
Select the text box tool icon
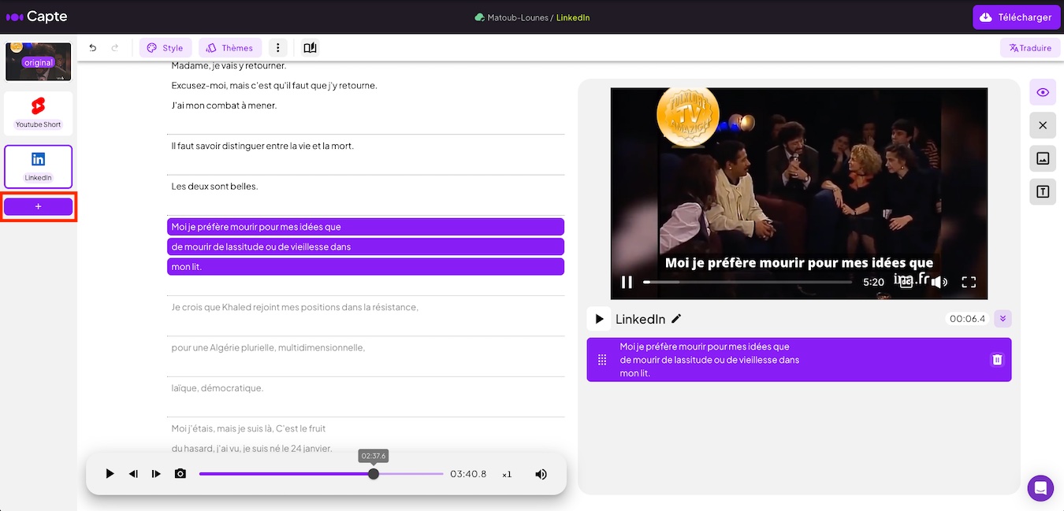click(x=1043, y=191)
